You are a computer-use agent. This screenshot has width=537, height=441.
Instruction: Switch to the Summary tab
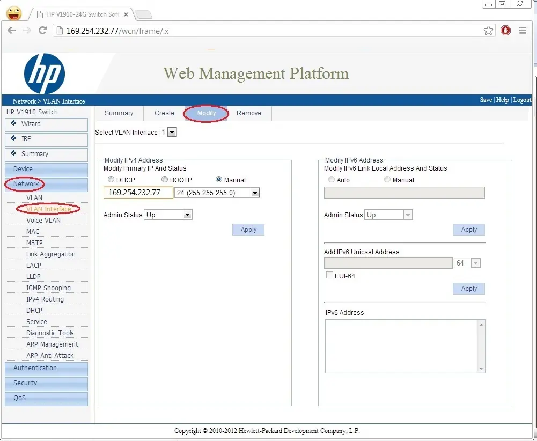(x=119, y=113)
